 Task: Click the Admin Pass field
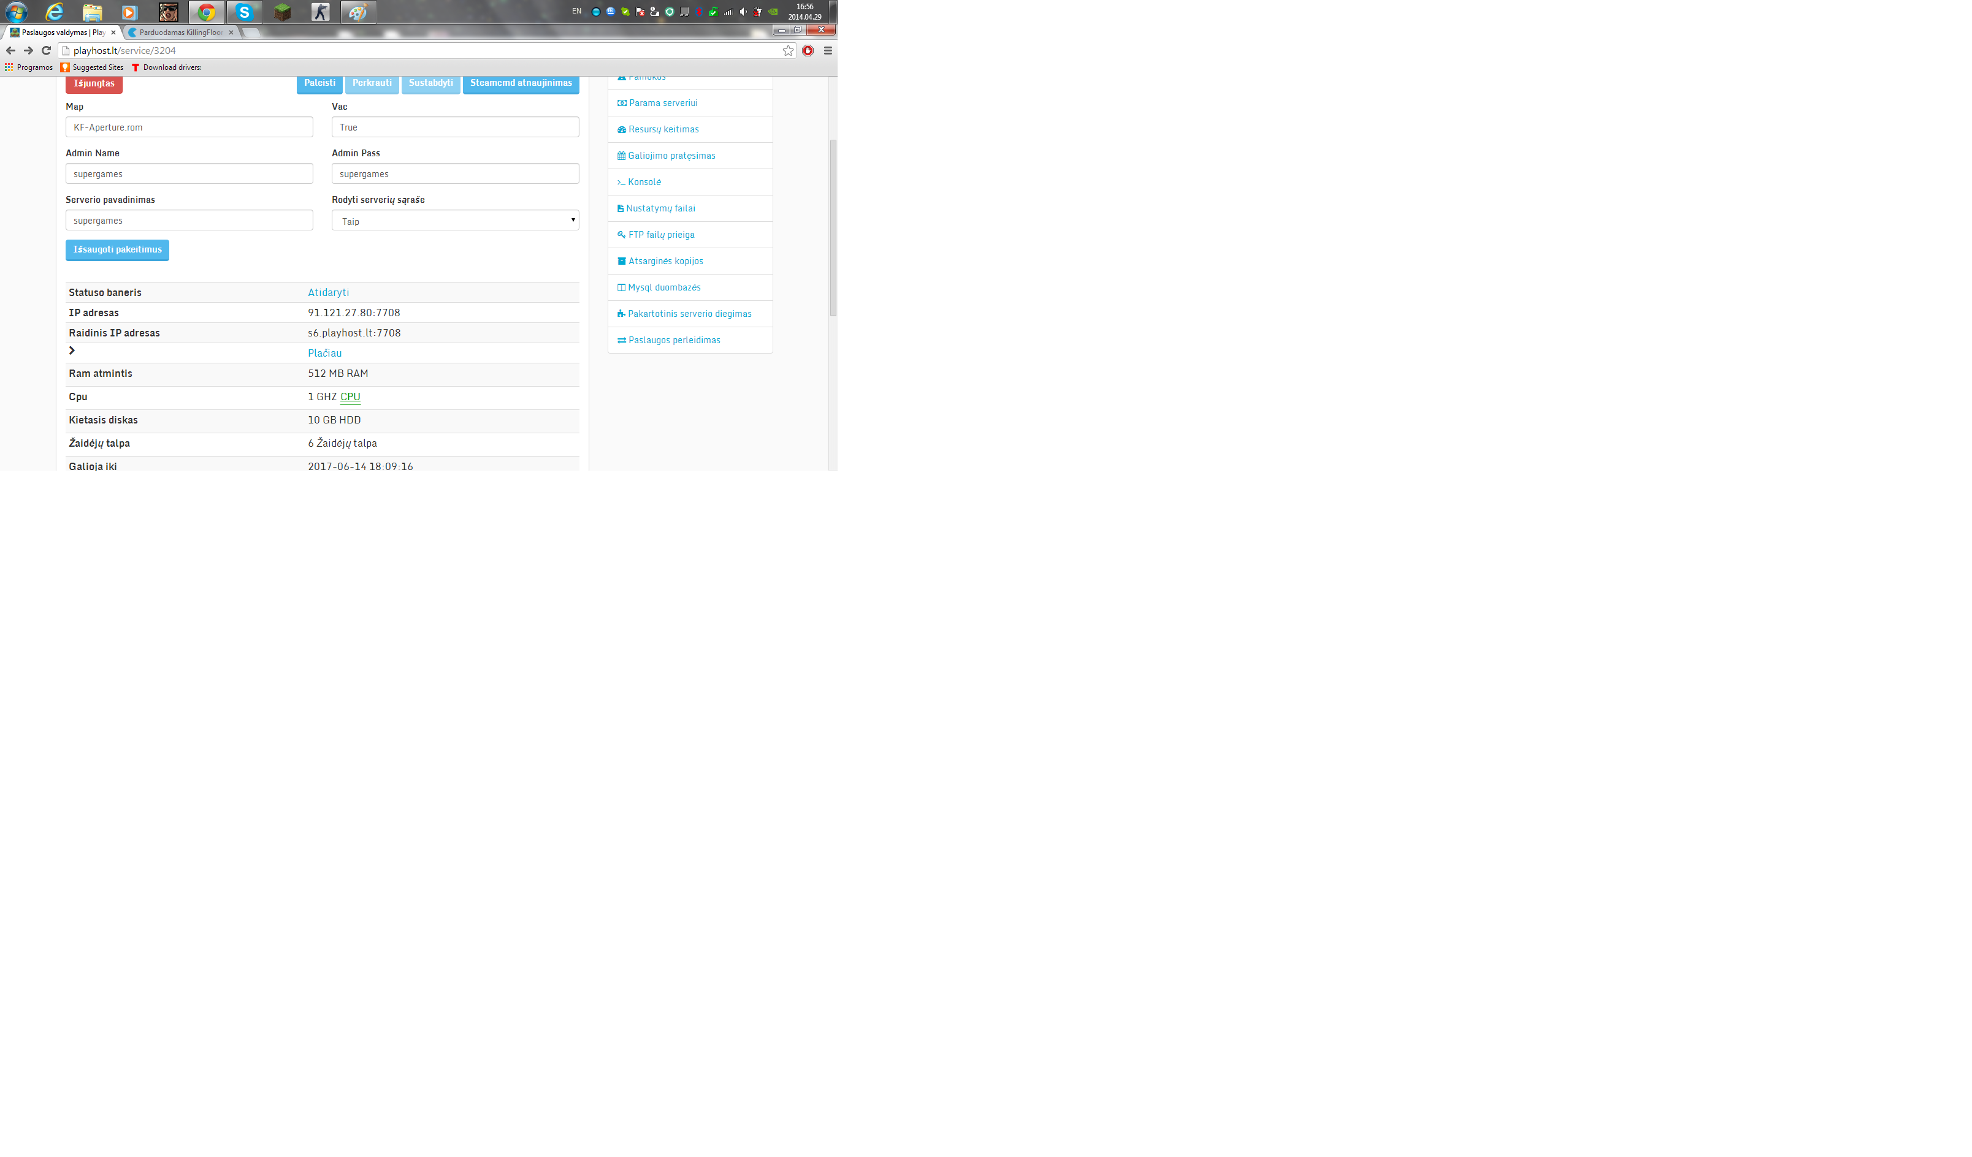456,173
